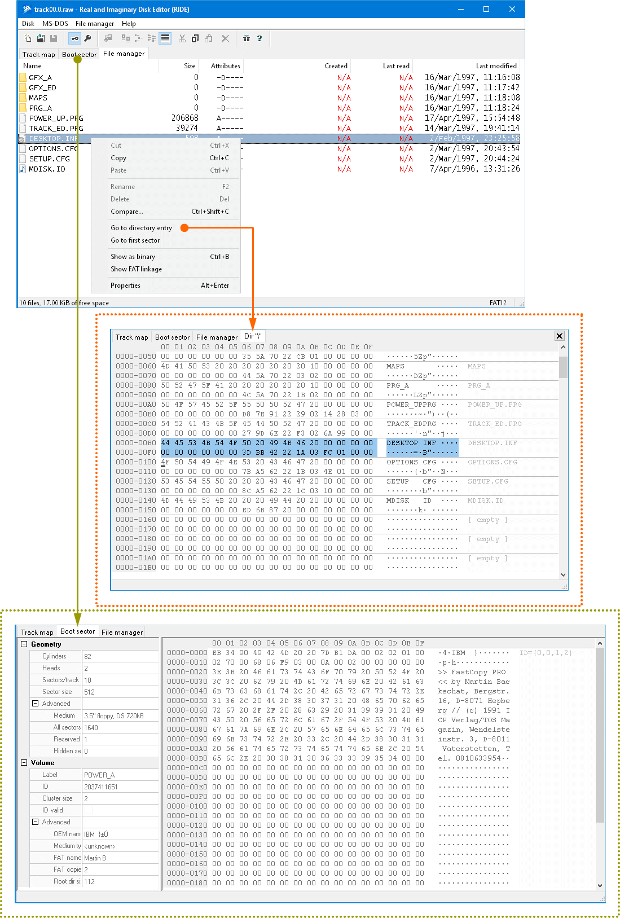The height and width of the screenshot is (918, 620).
Task: Switch to small icons view
Action: [x=139, y=38]
